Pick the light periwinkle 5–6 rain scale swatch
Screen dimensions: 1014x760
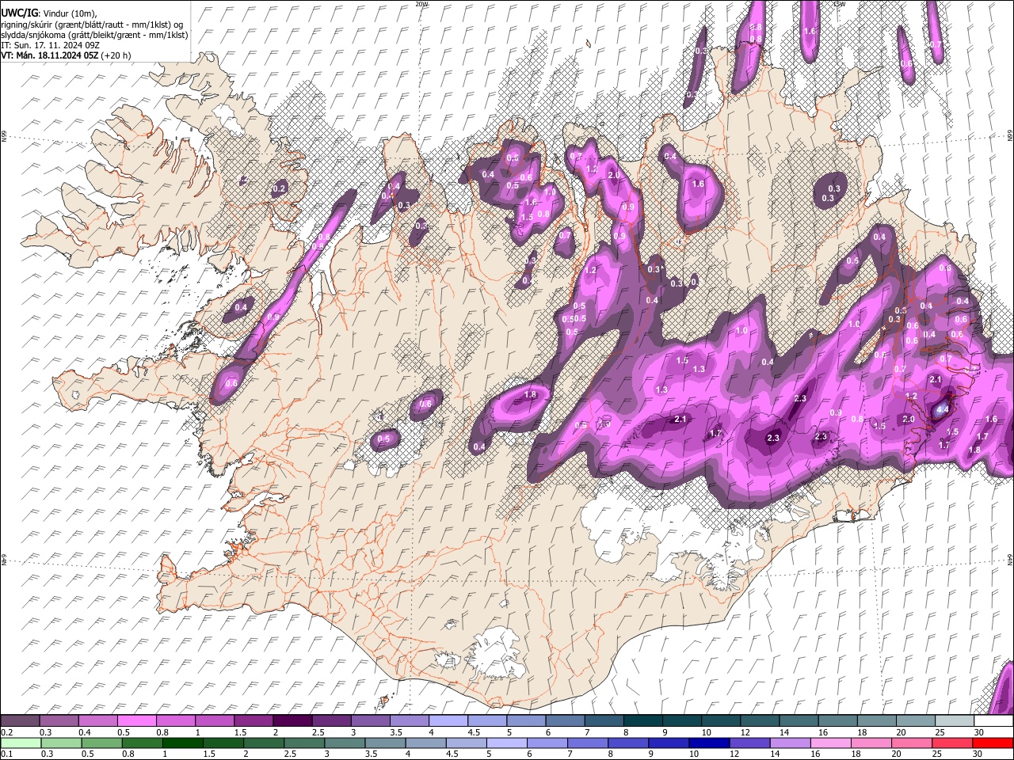pyautogui.click(x=507, y=743)
